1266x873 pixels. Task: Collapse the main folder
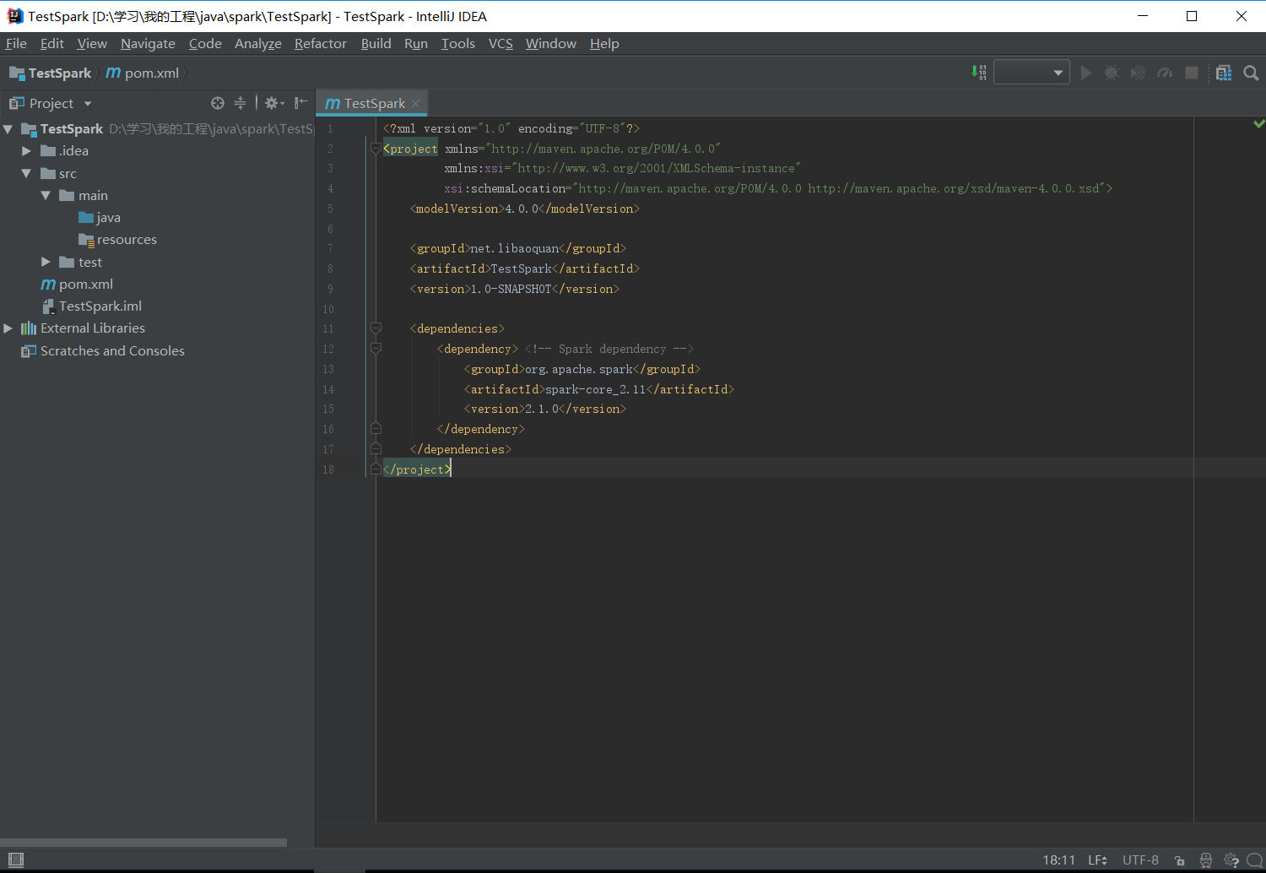point(46,195)
